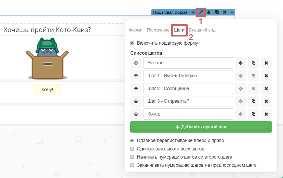This screenshot has height=178, width=283.
Task: Delete the 'Конец' step
Action: tap(266, 114)
